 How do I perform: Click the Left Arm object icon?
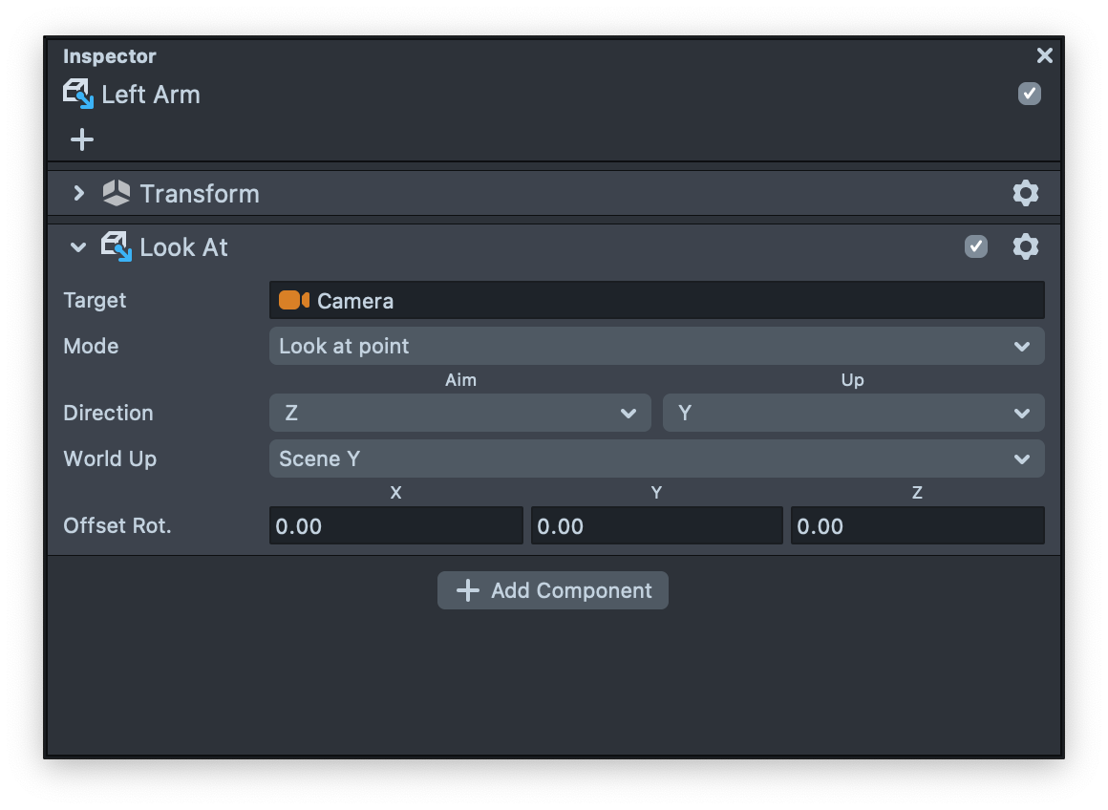point(78,94)
